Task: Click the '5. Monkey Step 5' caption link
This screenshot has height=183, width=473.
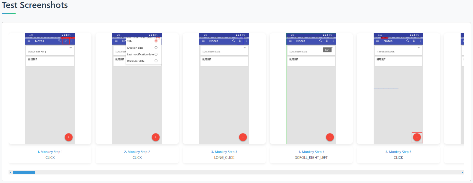Action: coord(398,152)
